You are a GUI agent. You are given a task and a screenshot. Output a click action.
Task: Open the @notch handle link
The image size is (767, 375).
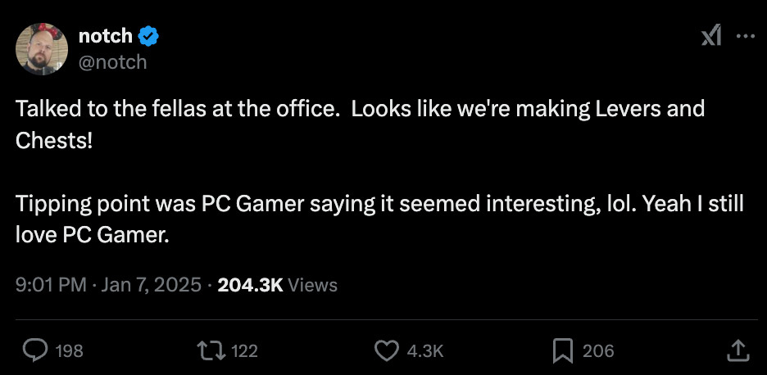(x=112, y=61)
